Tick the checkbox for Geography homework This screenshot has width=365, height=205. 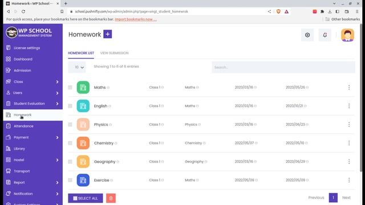point(70,162)
